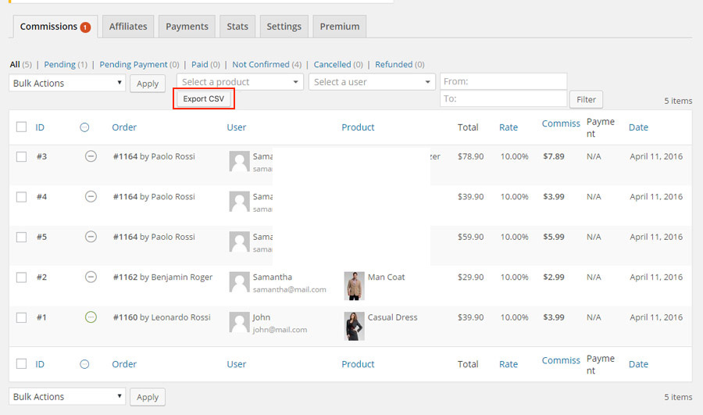Screen dimensions: 703x415
Task: Filter list by Not Confirmed commissions
Action: 261,65
